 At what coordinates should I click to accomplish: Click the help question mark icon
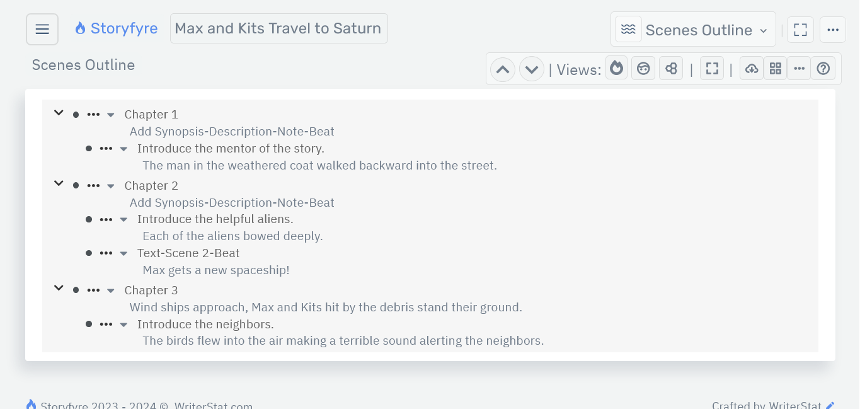point(823,69)
